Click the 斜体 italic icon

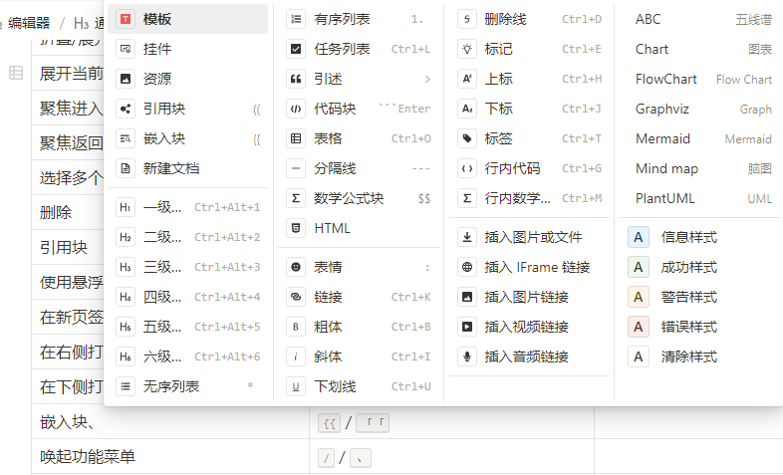click(296, 356)
